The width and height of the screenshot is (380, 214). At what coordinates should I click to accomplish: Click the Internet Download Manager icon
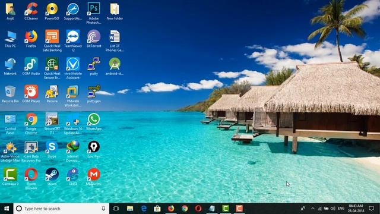point(73,152)
